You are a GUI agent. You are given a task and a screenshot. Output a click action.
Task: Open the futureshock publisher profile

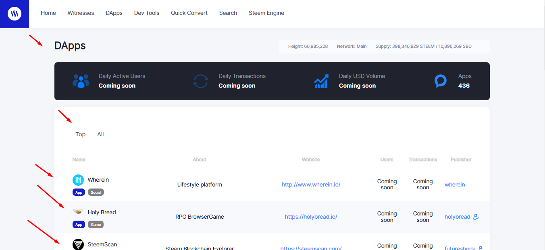(460, 248)
